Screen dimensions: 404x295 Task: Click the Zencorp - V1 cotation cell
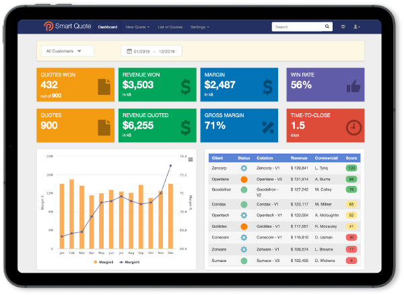[x=268, y=168]
